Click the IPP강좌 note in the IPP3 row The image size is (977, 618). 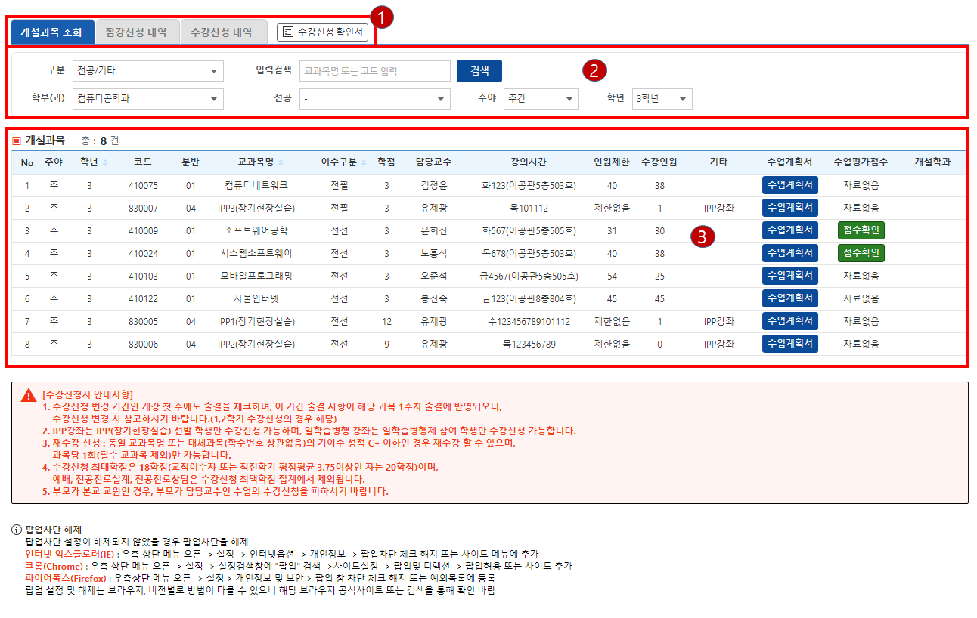[718, 208]
